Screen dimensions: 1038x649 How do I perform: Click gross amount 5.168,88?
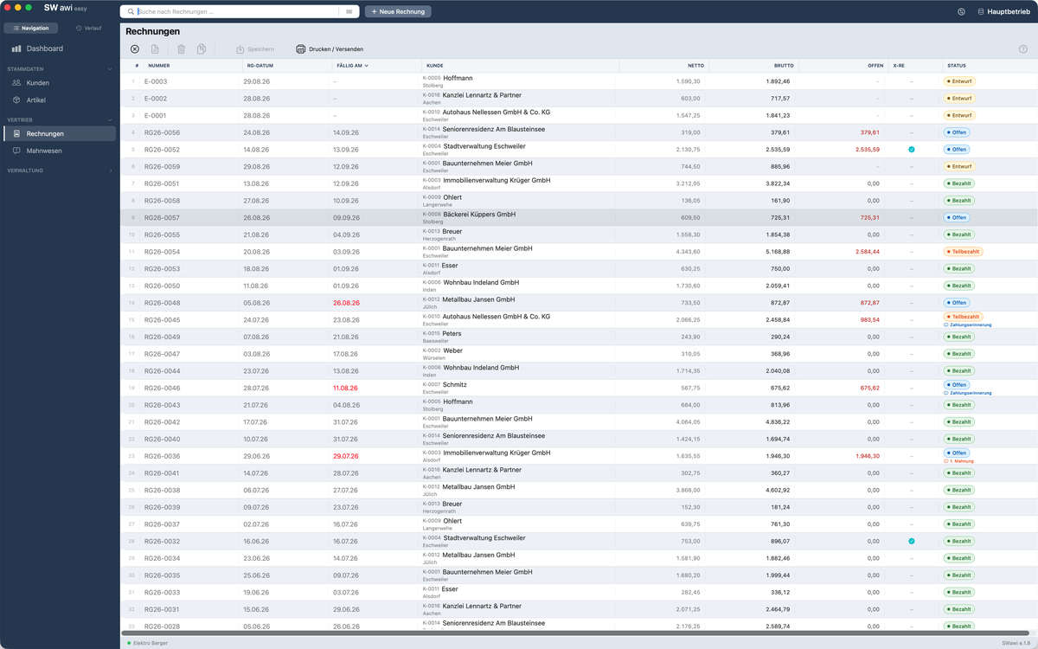tap(778, 252)
